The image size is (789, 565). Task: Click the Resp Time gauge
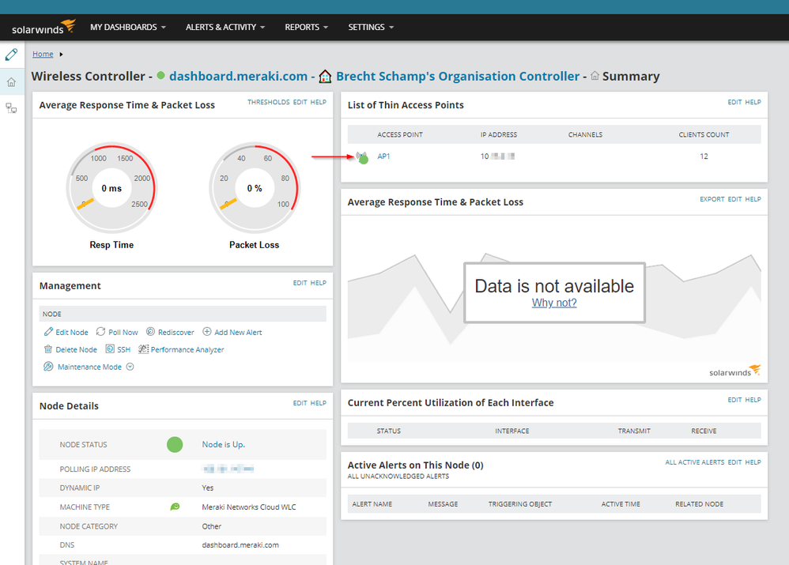tap(111, 188)
